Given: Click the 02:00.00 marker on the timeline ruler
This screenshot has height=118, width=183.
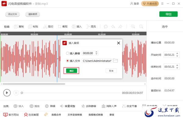Looking at the screenshot, I should coord(136,34).
